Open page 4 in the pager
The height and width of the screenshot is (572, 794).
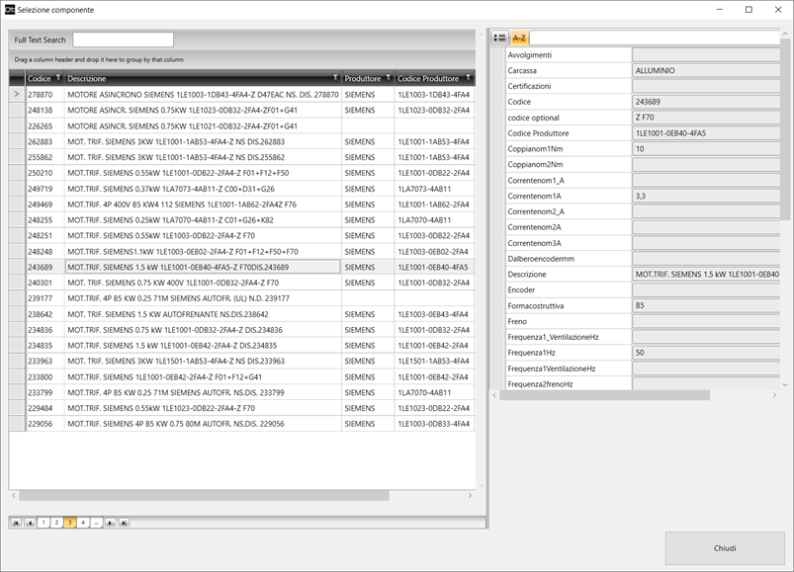[x=83, y=523]
